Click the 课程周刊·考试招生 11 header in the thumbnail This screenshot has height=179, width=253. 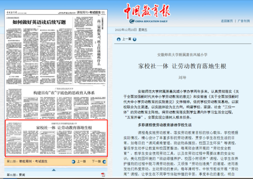tap(91, 12)
